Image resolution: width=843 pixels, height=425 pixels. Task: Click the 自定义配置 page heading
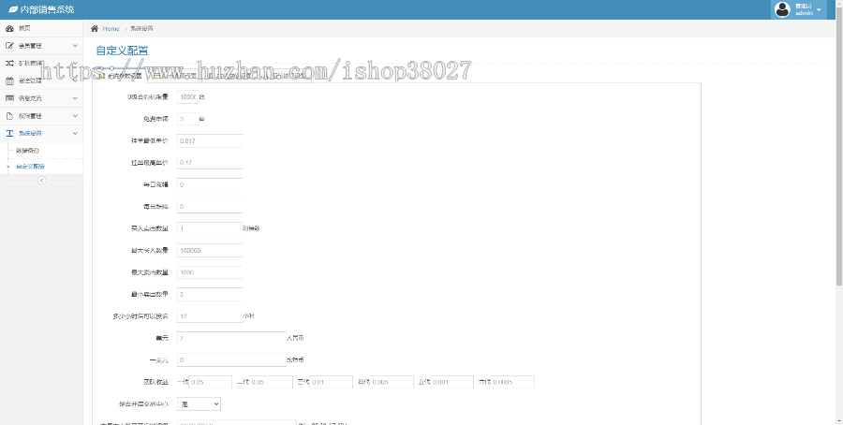122,51
